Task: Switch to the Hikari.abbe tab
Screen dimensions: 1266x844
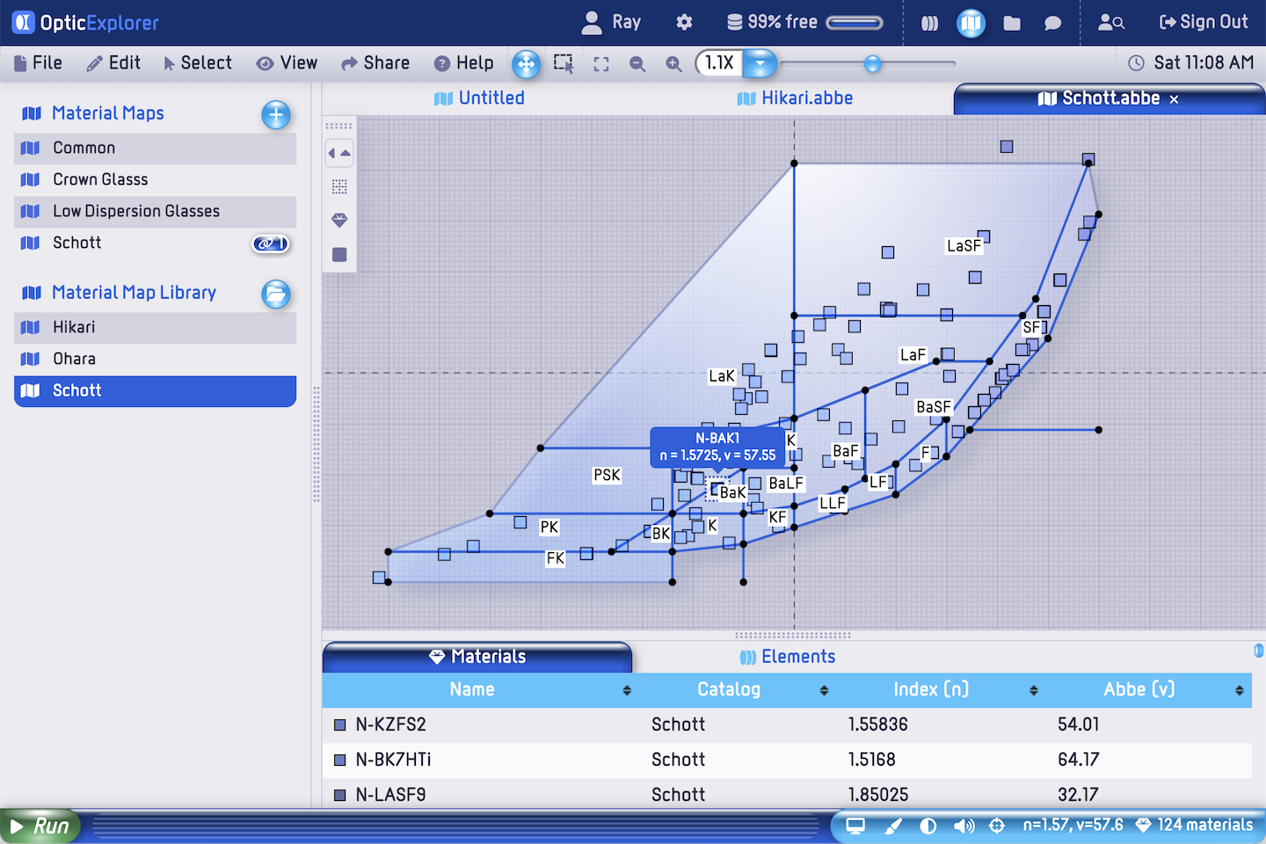Action: tap(795, 98)
